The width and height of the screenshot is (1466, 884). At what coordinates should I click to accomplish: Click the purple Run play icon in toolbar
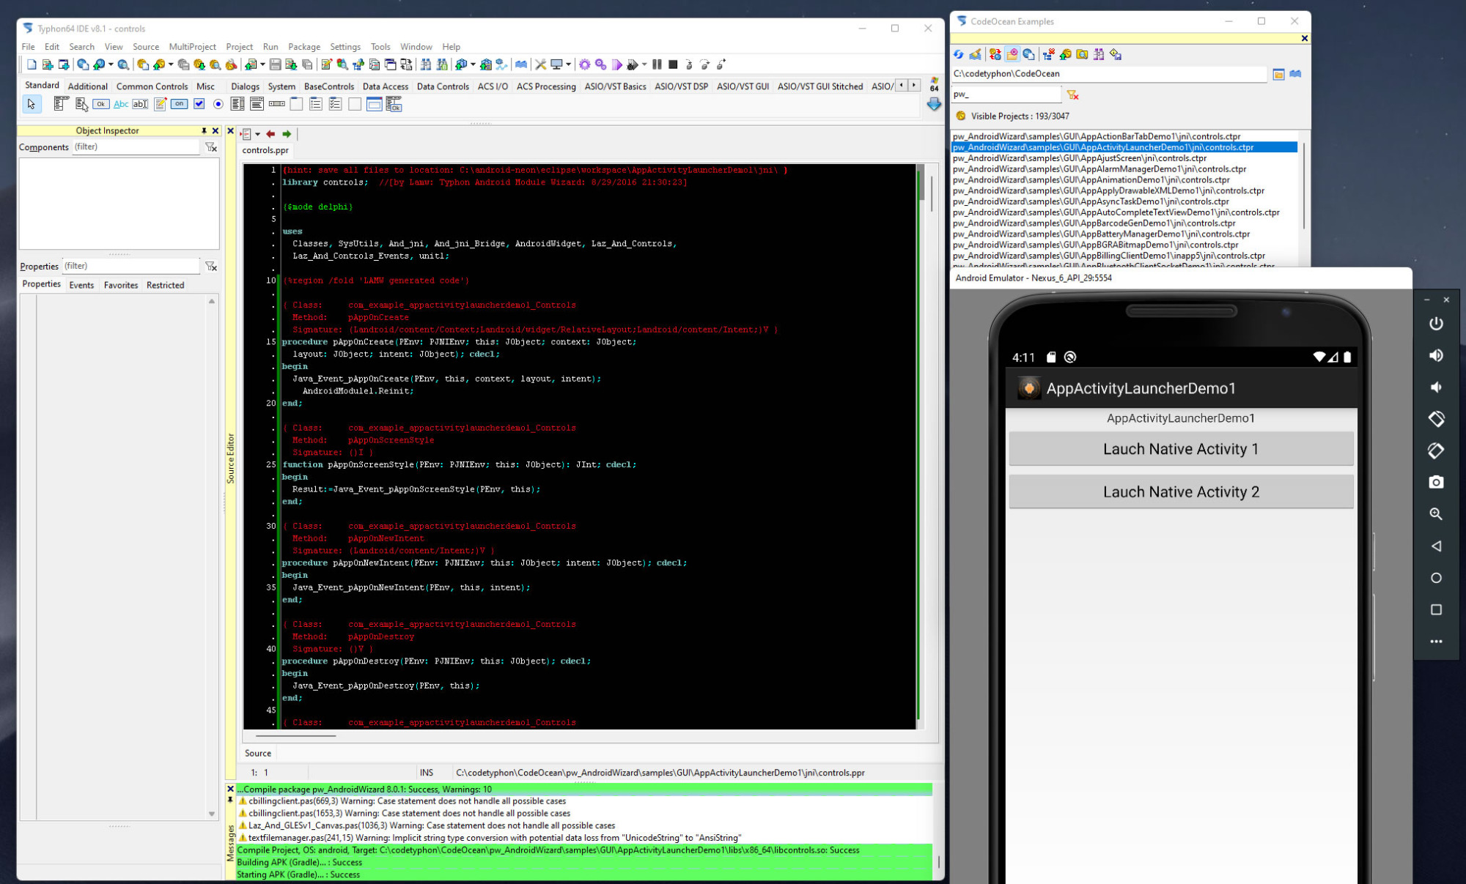pos(617,64)
